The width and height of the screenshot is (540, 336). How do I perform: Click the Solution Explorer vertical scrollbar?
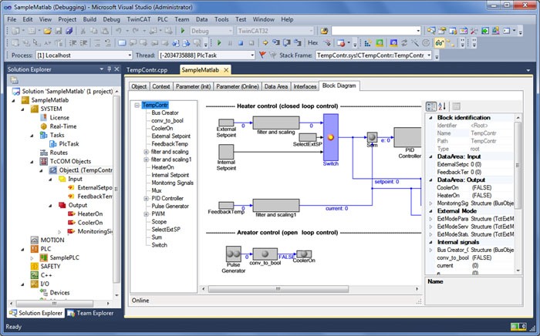tap(116, 189)
